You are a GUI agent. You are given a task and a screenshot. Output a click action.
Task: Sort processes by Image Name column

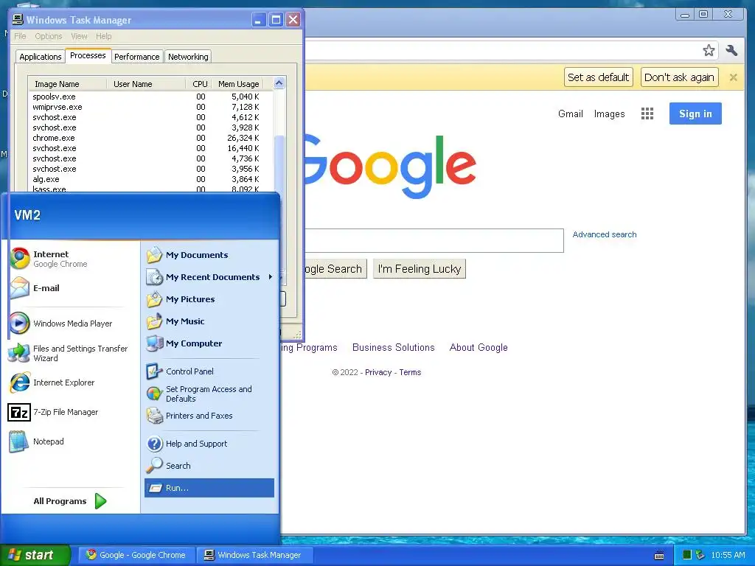coord(67,84)
